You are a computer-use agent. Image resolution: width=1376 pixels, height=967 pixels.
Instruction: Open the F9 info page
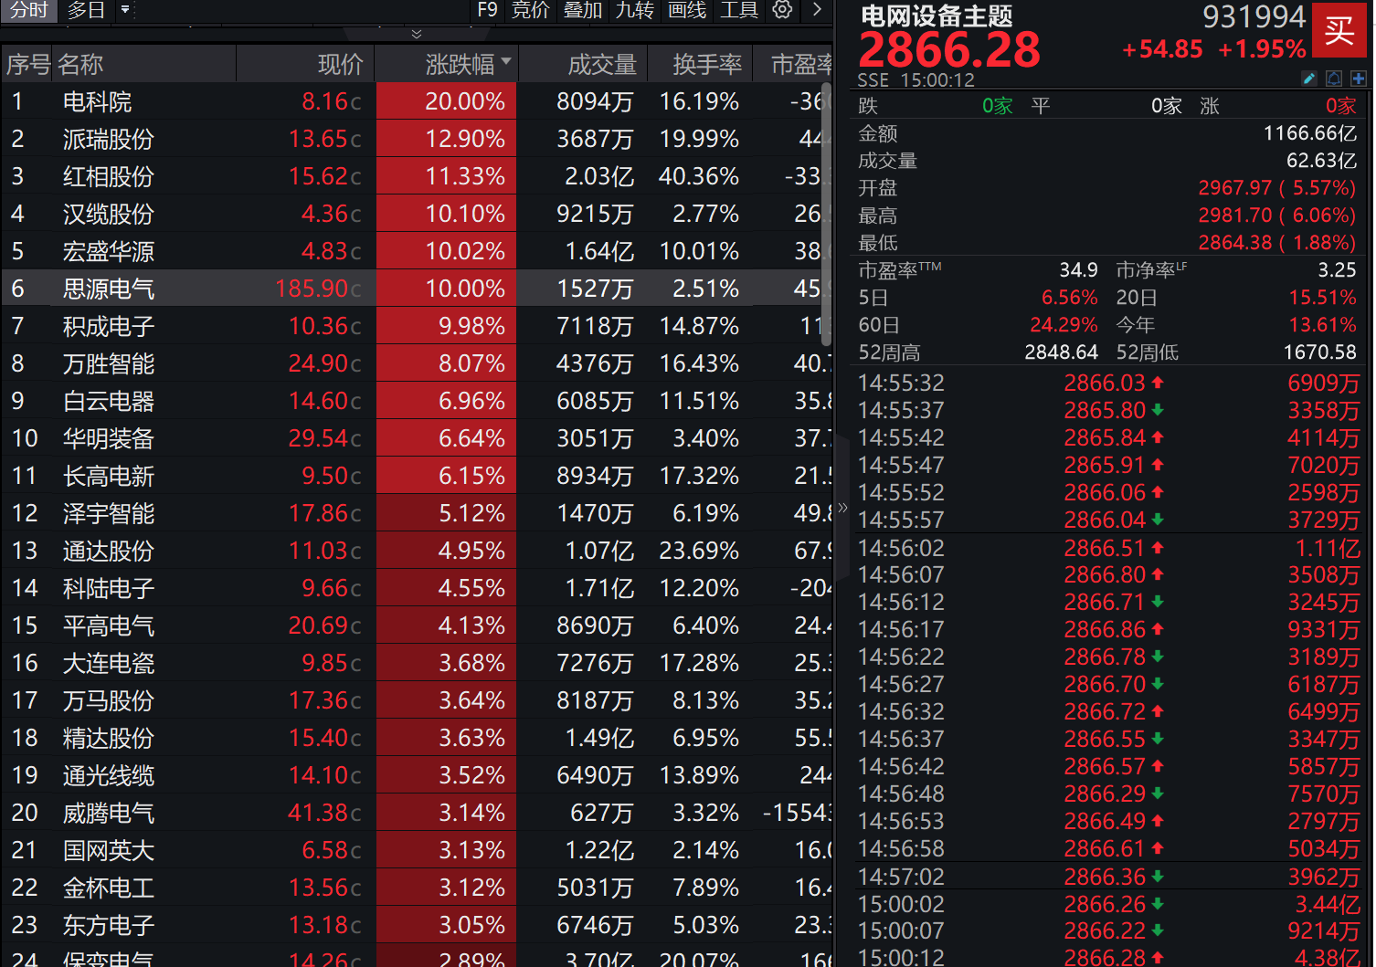pos(487,10)
